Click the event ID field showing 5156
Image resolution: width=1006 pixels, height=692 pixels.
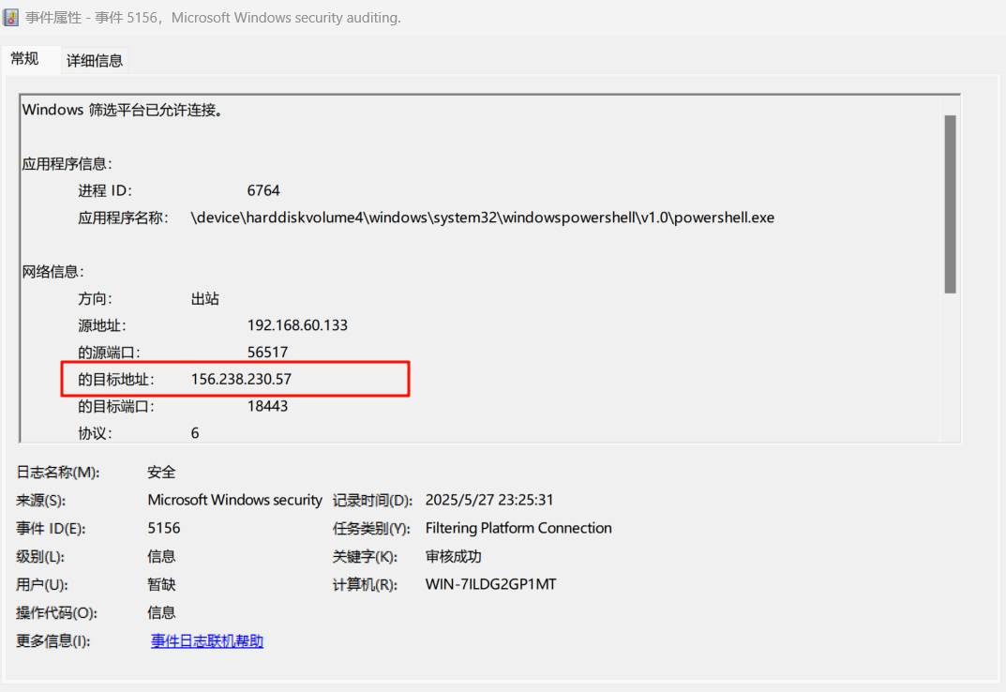point(164,528)
